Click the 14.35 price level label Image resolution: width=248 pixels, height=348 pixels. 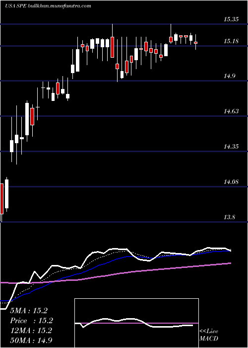coord(231,147)
